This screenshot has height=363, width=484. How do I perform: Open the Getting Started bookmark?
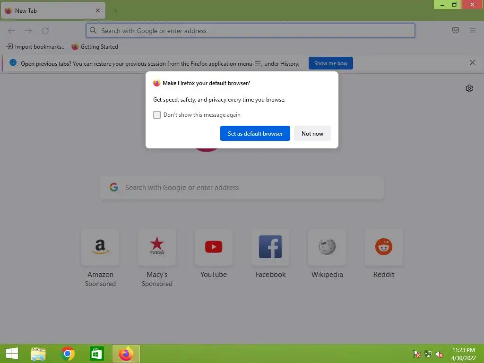(95, 47)
